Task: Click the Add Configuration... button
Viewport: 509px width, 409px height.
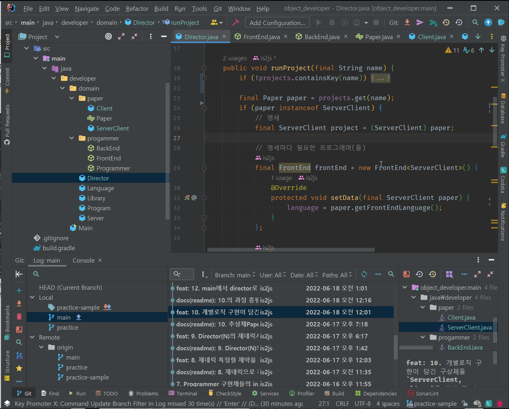Action: pos(277,23)
